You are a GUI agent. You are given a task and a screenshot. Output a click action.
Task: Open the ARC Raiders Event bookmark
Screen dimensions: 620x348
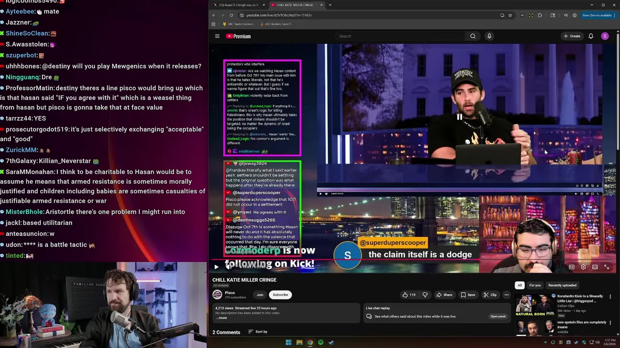click(276, 24)
